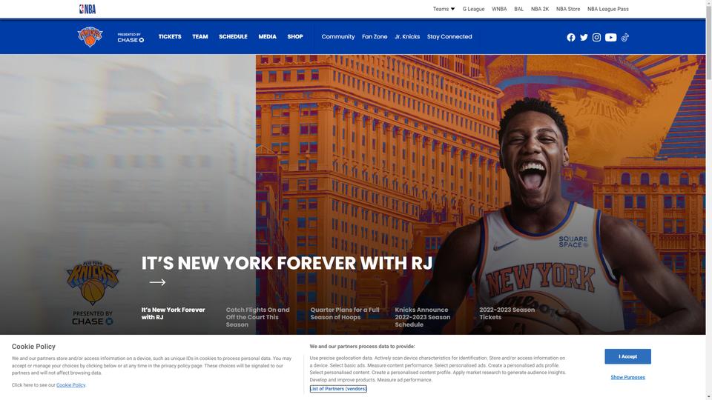Open the Tickets menu
The height and width of the screenshot is (400, 712).
pyautogui.click(x=170, y=37)
